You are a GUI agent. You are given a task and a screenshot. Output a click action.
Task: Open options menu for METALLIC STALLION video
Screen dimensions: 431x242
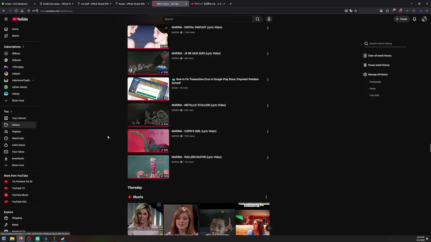click(x=268, y=106)
